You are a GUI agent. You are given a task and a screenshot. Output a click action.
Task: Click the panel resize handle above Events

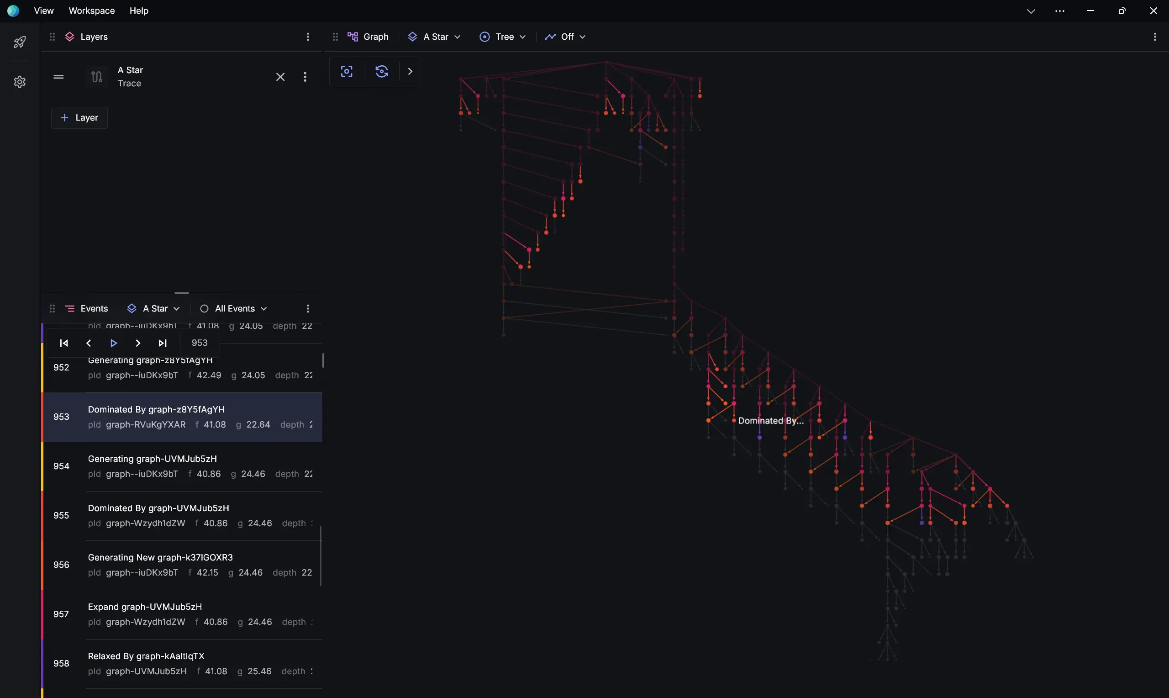pyautogui.click(x=181, y=292)
